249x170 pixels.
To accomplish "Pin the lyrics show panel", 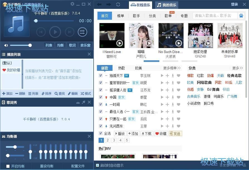I will pyautogui.click(x=84, y=102).
